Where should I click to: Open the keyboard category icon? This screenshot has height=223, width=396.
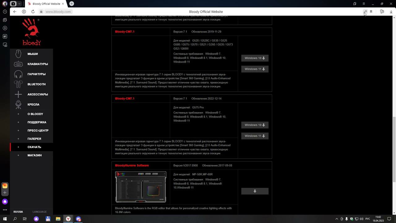point(18,64)
